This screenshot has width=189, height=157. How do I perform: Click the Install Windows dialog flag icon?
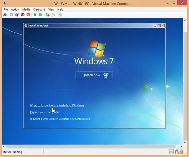click(26, 25)
